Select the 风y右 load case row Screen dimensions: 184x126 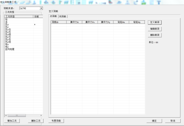[x=24, y=39]
